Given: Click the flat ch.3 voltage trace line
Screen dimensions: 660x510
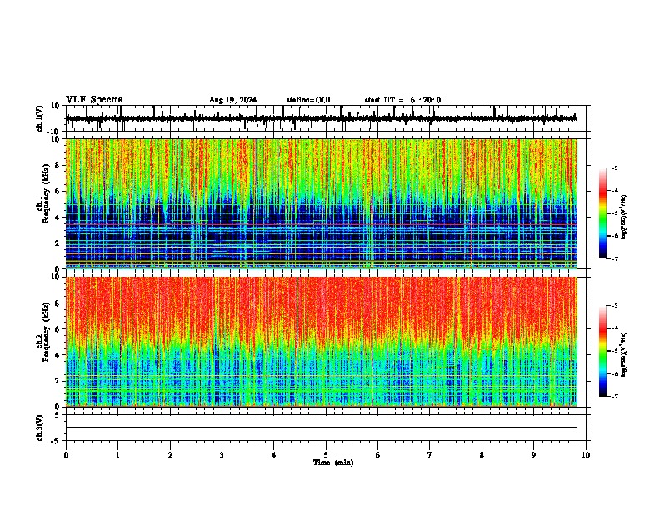Looking at the screenshot, I should pos(321,427).
